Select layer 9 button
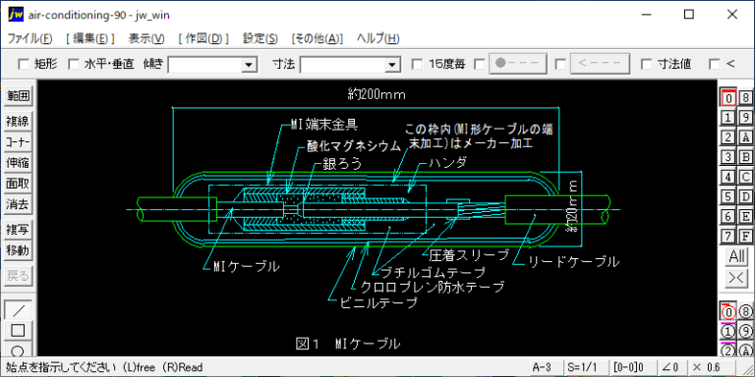The height and width of the screenshot is (377, 755). 746,118
